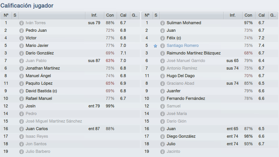This screenshot has height=157, width=279.
Task: Click info icon next to Jacinto
Action: (x=163, y=152)
